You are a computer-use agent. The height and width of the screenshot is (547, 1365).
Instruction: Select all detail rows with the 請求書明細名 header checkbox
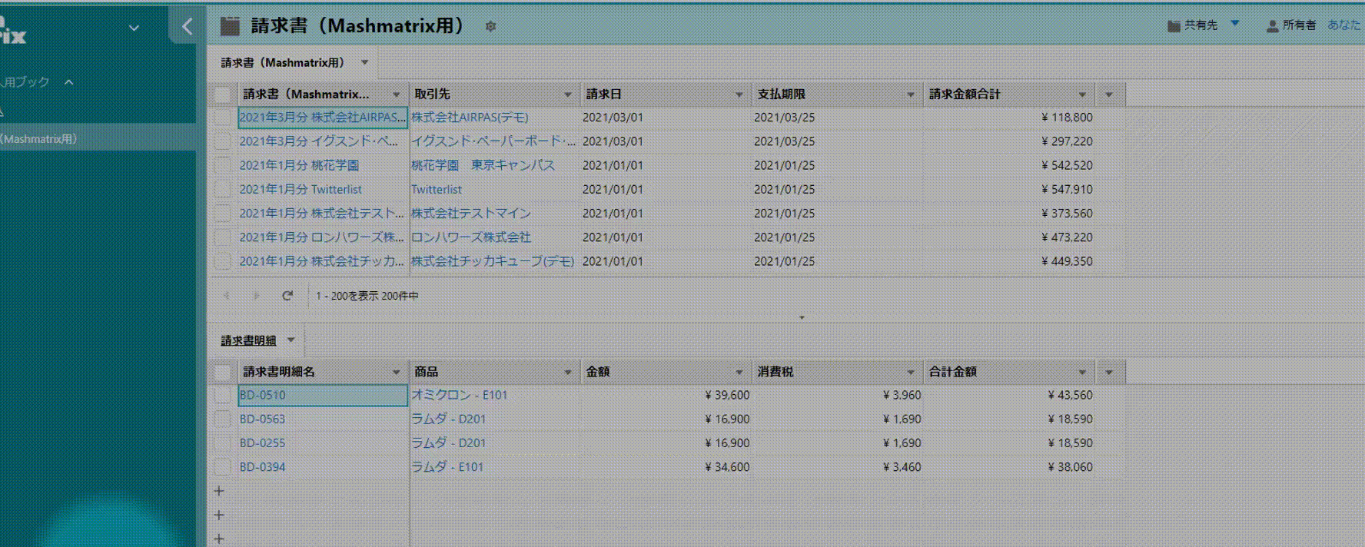pos(223,372)
